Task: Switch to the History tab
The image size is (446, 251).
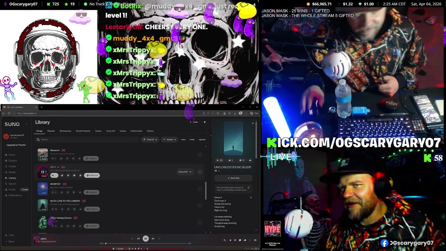Action: tap(150, 131)
